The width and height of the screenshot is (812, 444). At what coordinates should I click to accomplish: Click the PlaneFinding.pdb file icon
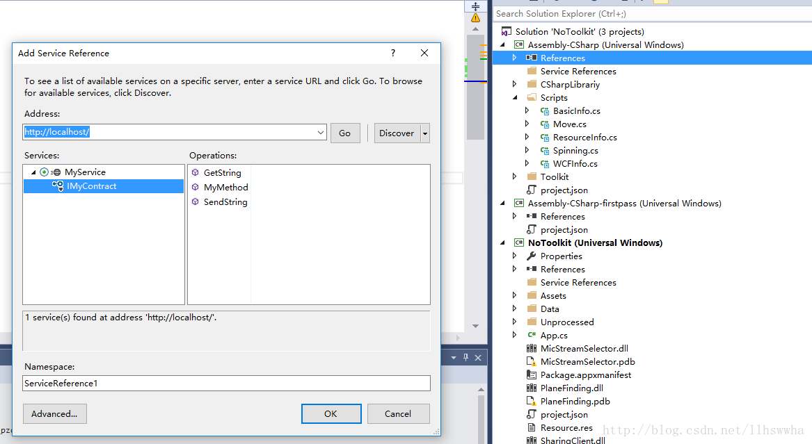tap(532, 401)
